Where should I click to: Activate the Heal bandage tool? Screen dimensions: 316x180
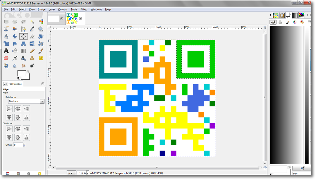click(41, 58)
